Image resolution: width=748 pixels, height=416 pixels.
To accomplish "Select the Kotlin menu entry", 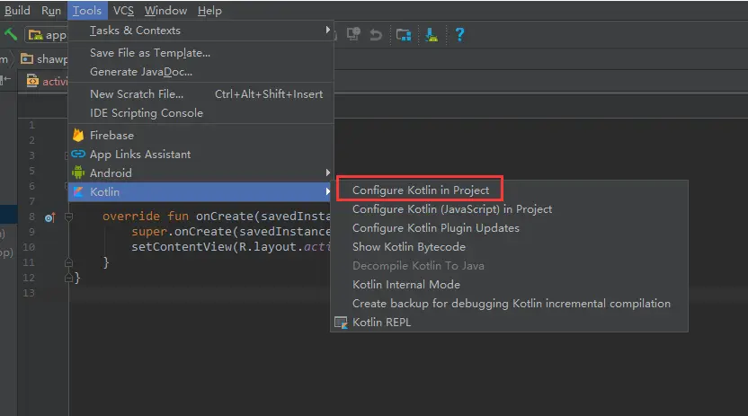I will click(x=200, y=191).
